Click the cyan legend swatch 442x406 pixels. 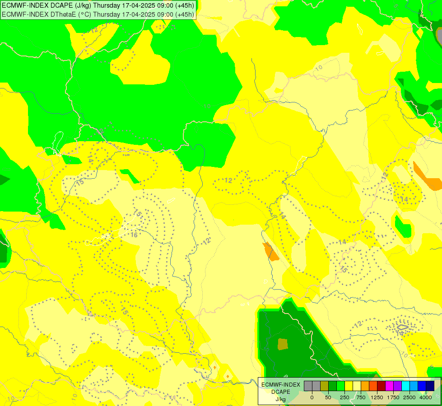tap(405, 386)
